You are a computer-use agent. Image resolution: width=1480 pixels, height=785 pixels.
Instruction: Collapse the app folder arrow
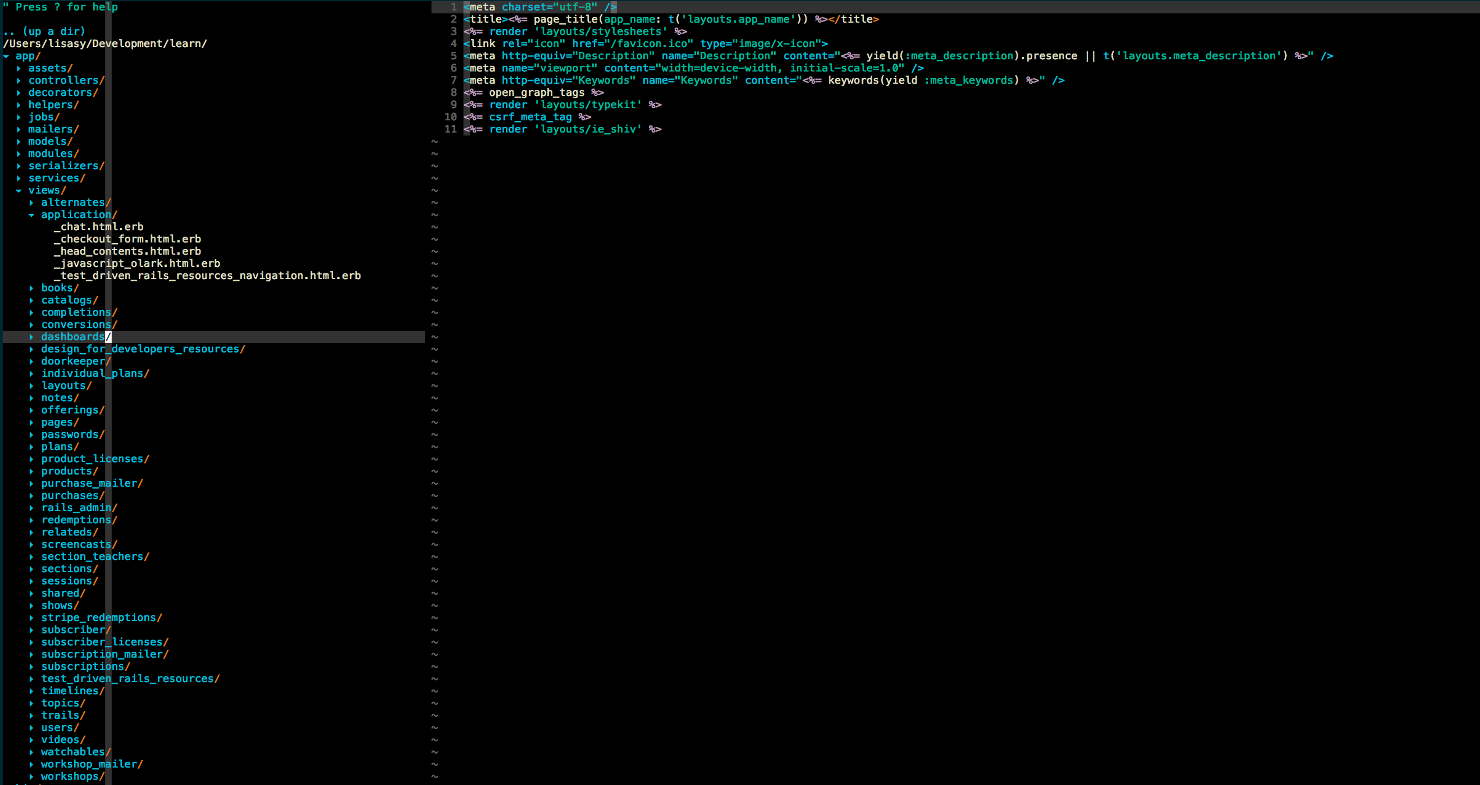click(6, 56)
